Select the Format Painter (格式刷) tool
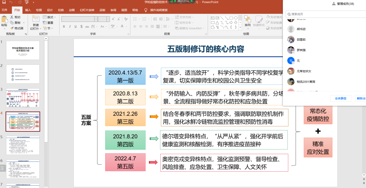This screenshot has width=366, height=188. tap(12, 28)
